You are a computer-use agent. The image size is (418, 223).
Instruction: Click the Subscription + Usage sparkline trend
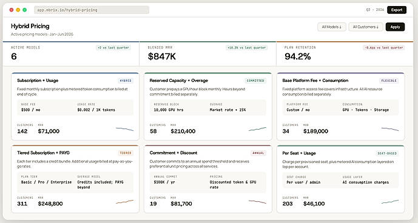point(125,129)
